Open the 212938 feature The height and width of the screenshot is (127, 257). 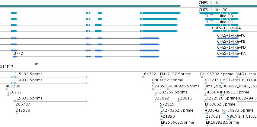tap(23, 110)
